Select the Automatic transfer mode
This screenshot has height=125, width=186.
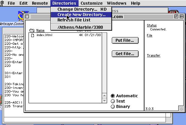[x=124, y=96]
